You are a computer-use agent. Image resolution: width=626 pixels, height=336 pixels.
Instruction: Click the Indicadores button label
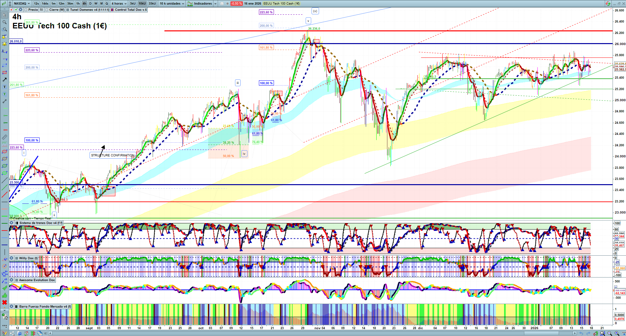pos(203,4)
